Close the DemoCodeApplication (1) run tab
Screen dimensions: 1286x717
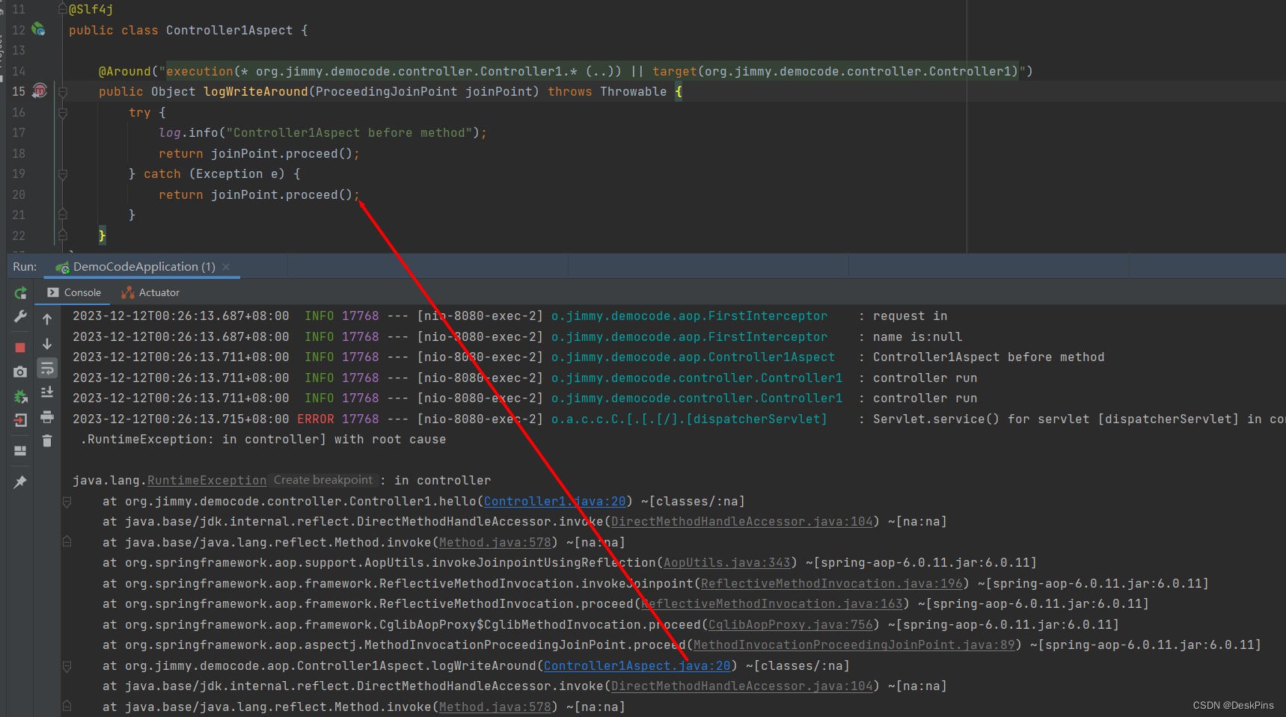pyautogui.click(x=226, y=267)
